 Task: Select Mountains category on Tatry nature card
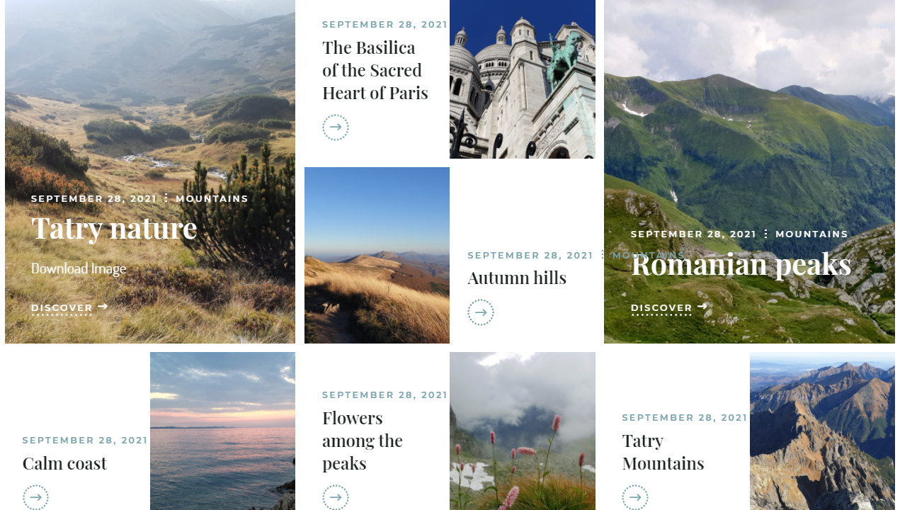212,198
